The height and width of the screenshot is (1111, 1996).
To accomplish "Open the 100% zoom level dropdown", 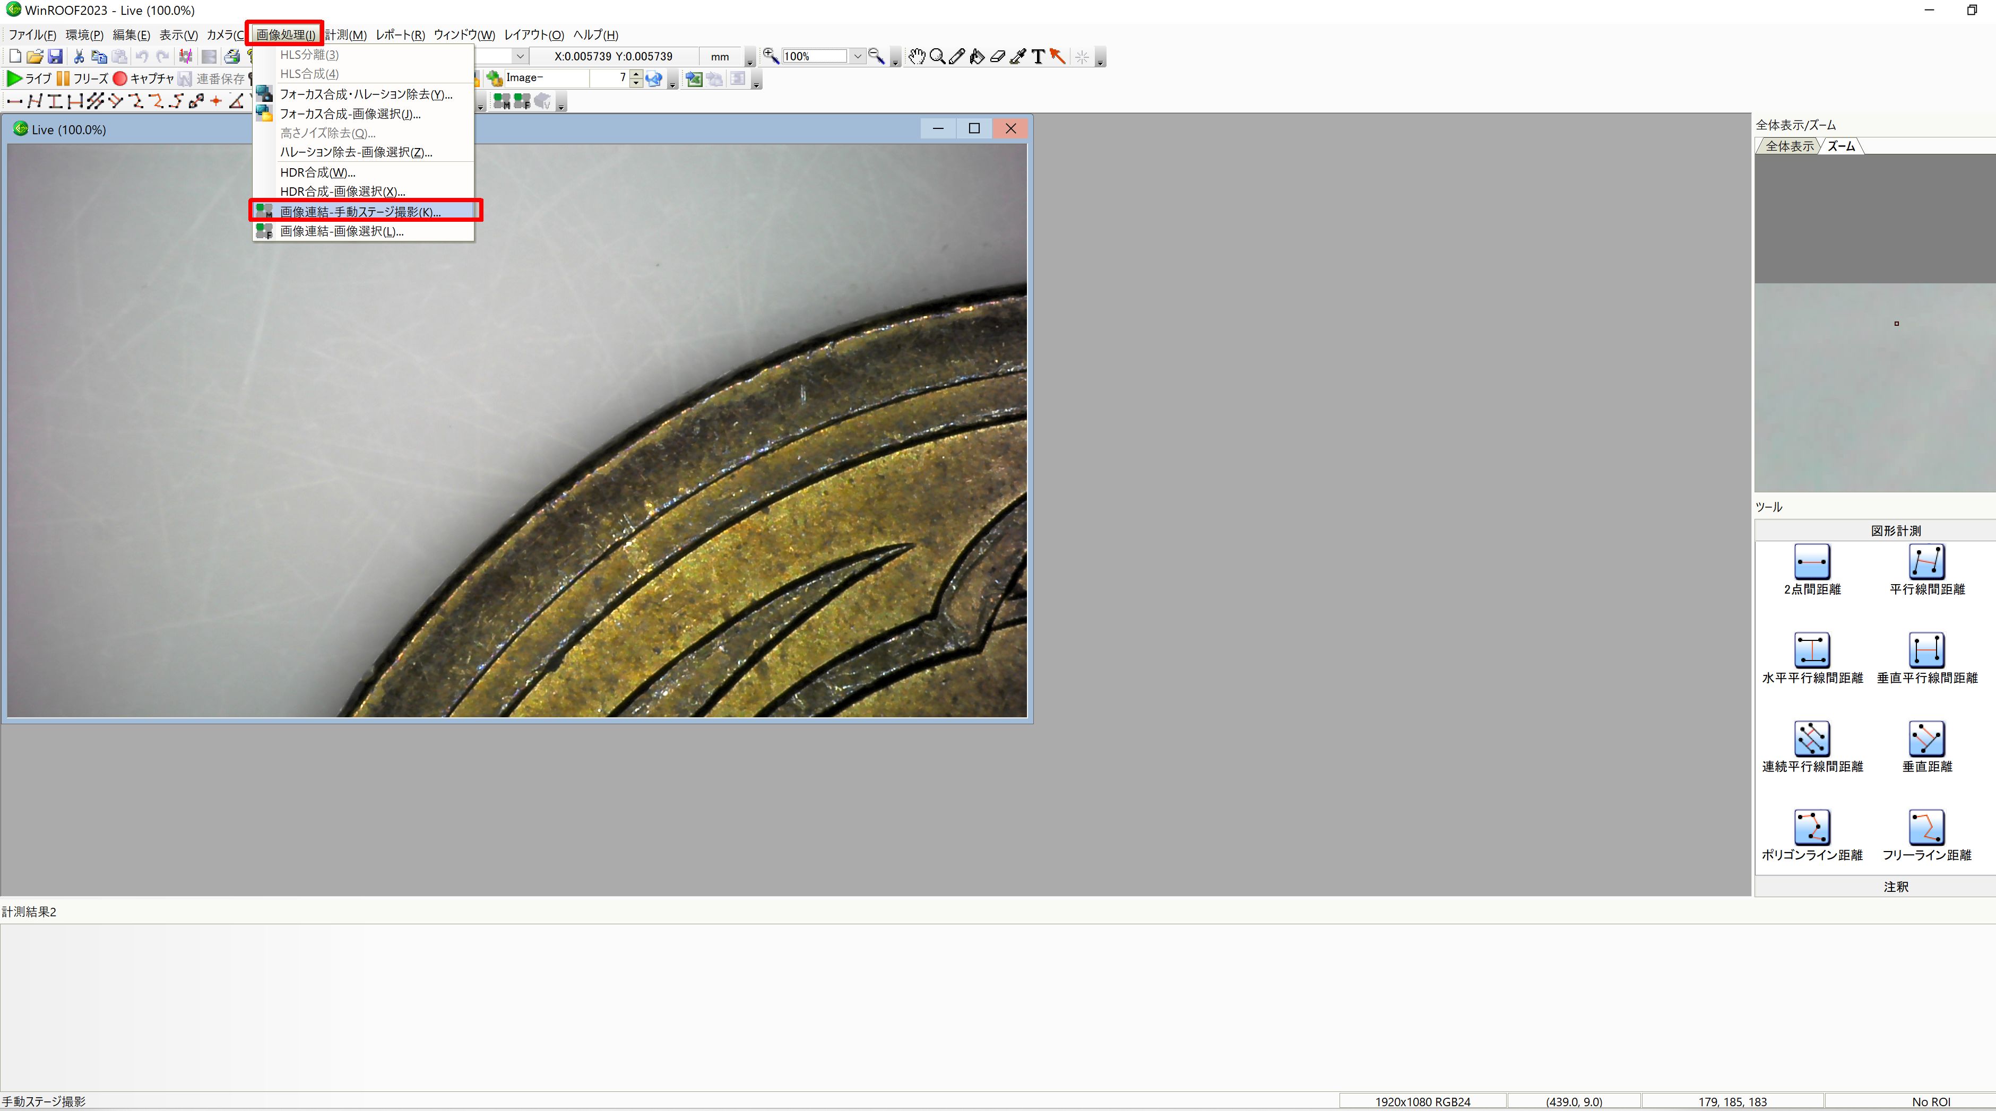I will pos(857,57).
